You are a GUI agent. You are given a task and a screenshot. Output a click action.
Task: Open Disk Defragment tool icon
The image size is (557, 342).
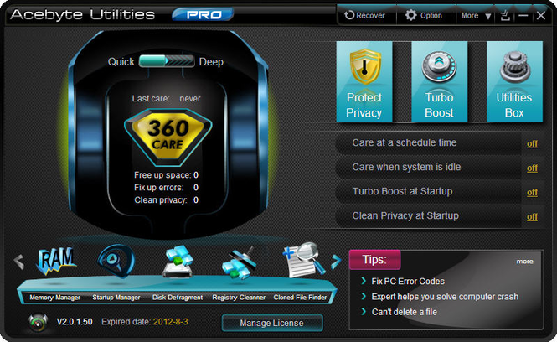(178, 262)
